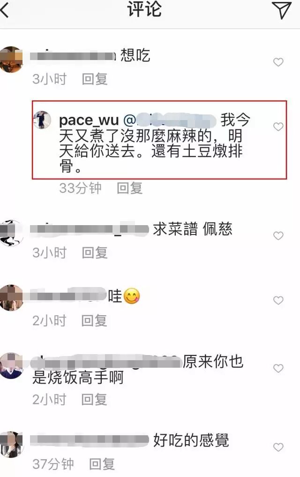The width and height of the screenshot is (300, 477).
Task: Reply to the '求菜譜 佩慈' comment
Action: 95,252
